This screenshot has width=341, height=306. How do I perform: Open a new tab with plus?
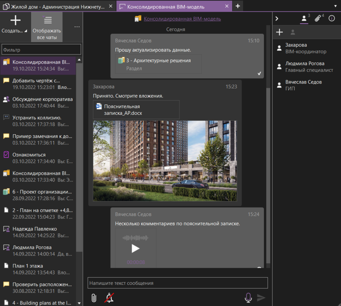click(x=238, y=6)
